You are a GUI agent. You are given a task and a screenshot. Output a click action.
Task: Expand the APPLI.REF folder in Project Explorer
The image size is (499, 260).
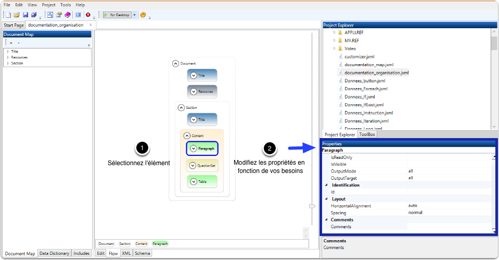334,32
